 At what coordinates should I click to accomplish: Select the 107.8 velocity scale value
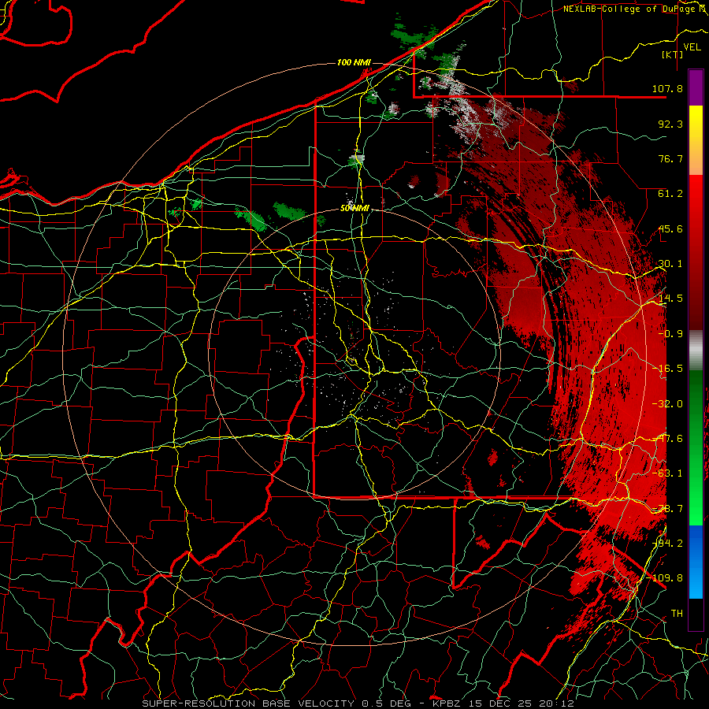667,88
